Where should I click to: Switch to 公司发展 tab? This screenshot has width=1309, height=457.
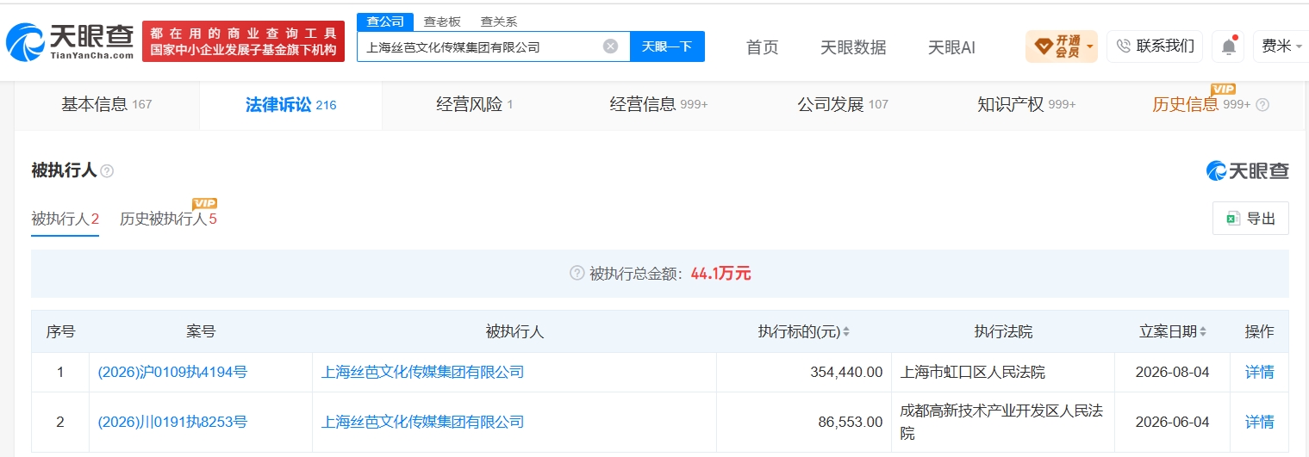(x=842, y=105)
